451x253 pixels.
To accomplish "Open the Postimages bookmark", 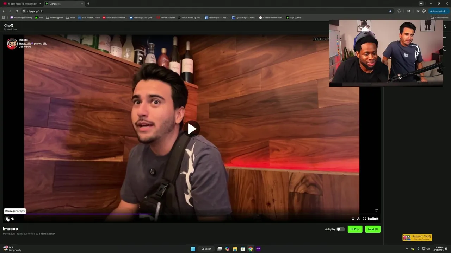I will 217,17.
